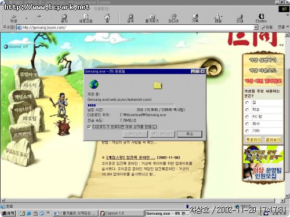Click the disabled Forward arrow toolbar icon
This screenshot has height=217, width=290.
pyautogui.click(x=39, y=18)
